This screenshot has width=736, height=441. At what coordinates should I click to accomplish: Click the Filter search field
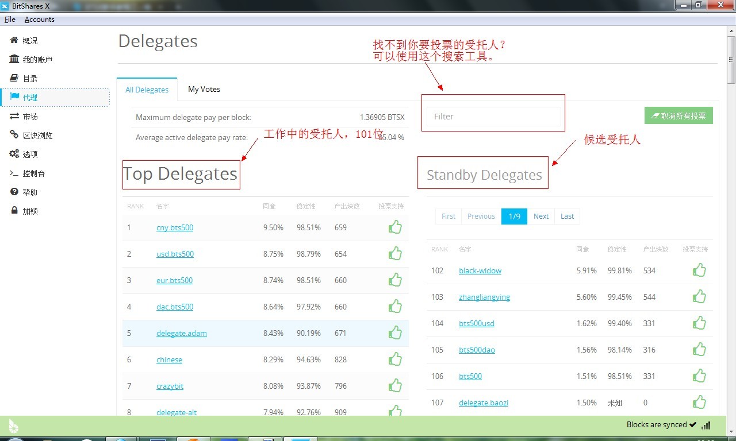494,116
